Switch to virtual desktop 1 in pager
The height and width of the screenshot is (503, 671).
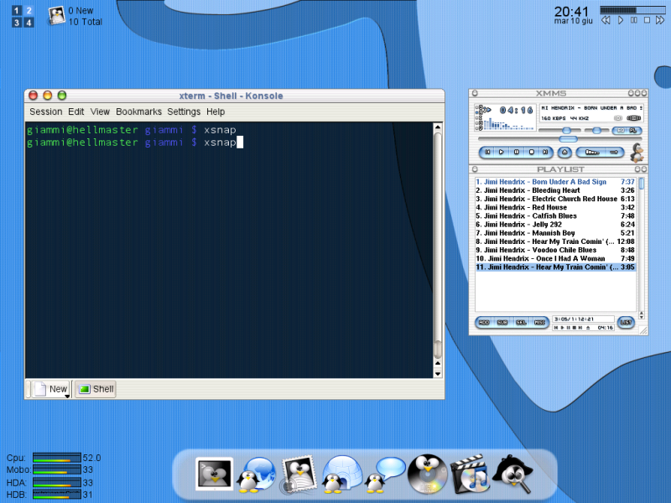[17, 10]
